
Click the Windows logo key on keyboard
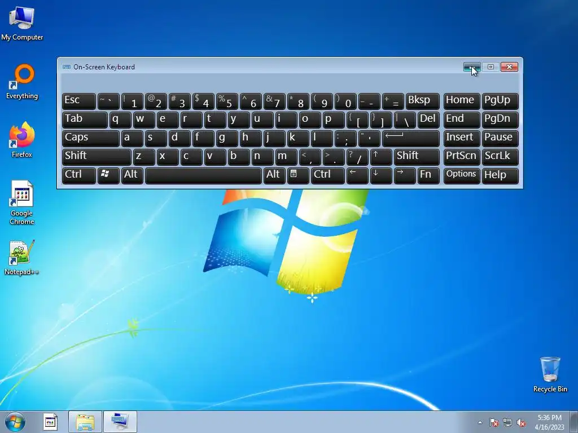point(108,175)
